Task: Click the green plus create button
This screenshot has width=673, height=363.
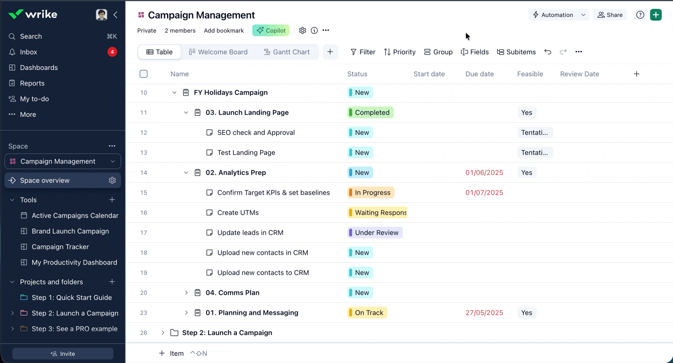Action: (656, 15)
